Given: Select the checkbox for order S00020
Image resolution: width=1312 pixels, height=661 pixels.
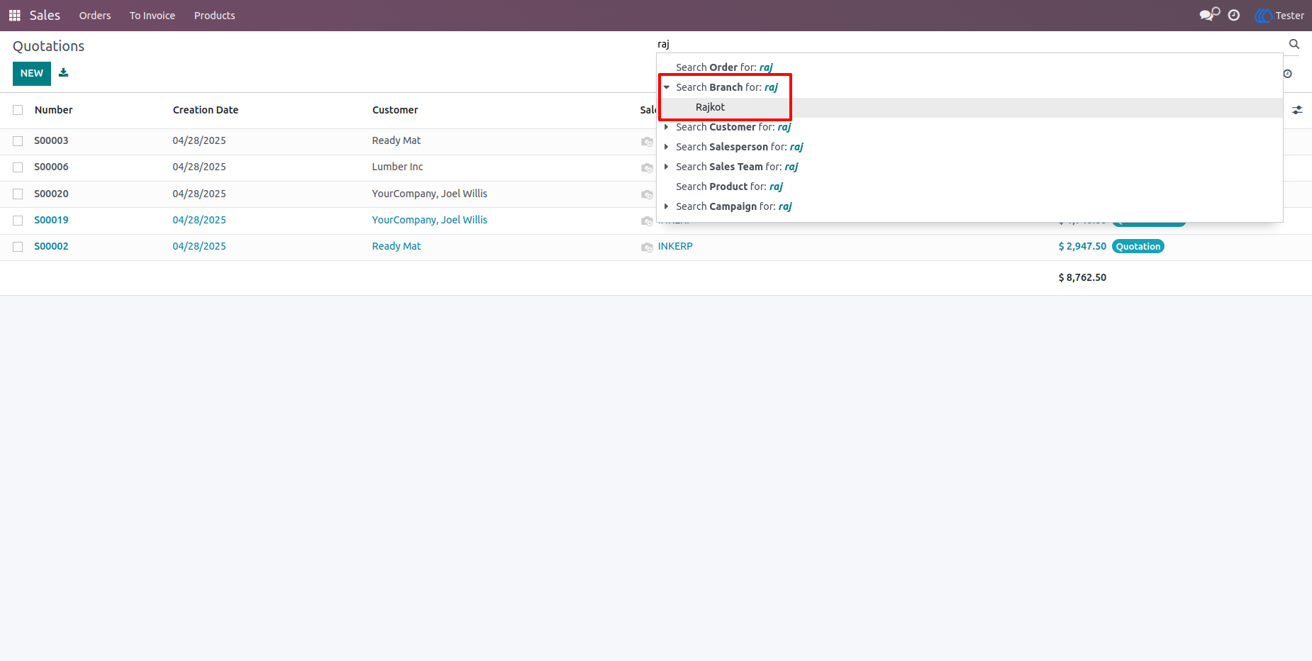Looking at the screenshot, I should coord(18,194).
